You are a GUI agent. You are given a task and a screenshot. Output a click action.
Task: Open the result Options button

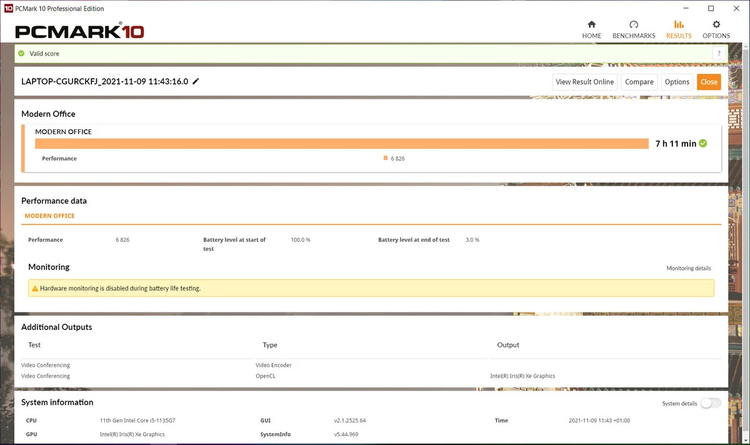(x=677, y=82)
